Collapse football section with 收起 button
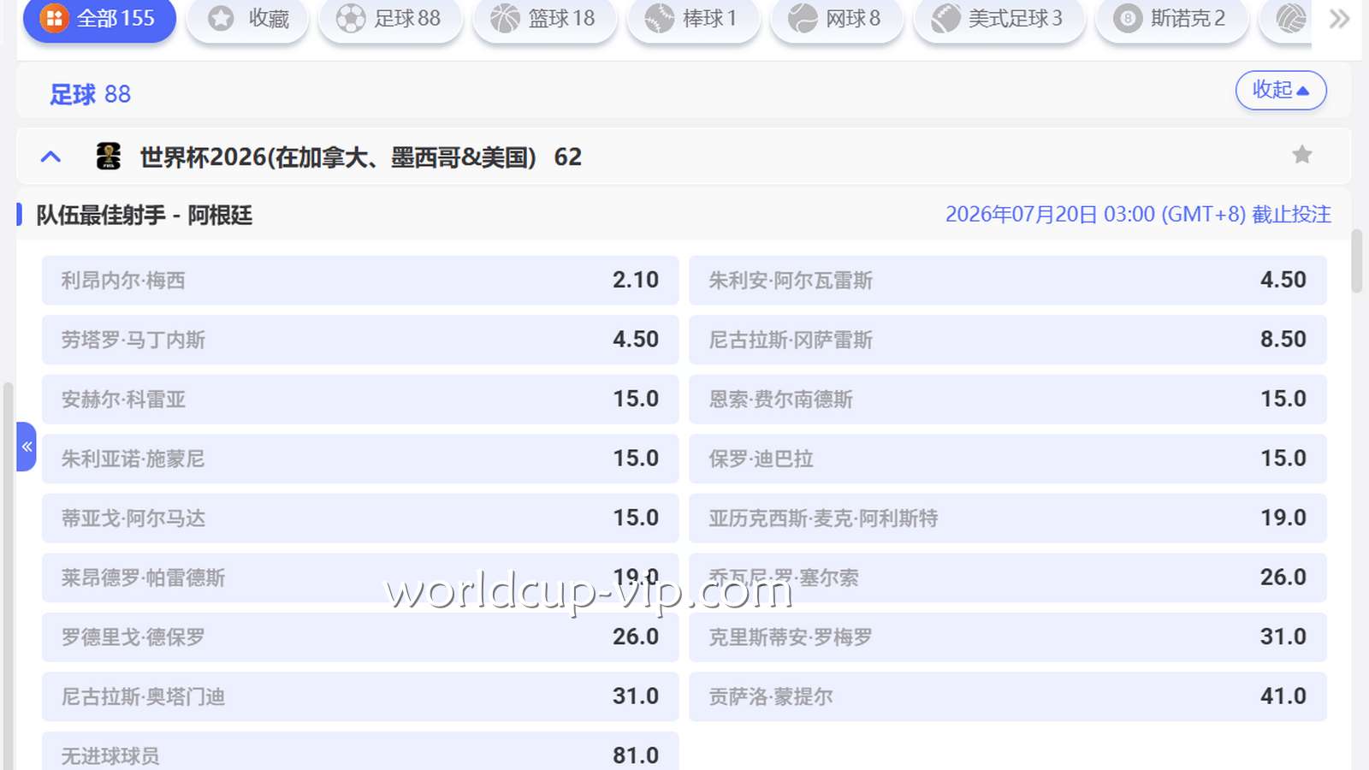 tap(1280, 91)
